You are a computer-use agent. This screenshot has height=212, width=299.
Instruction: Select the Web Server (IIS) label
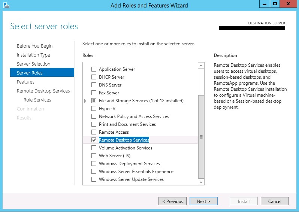coord(115,156)
